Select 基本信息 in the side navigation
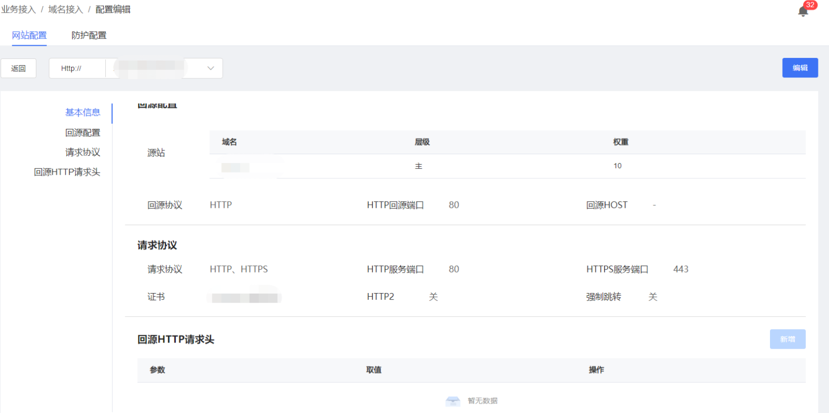 [83, 113]
